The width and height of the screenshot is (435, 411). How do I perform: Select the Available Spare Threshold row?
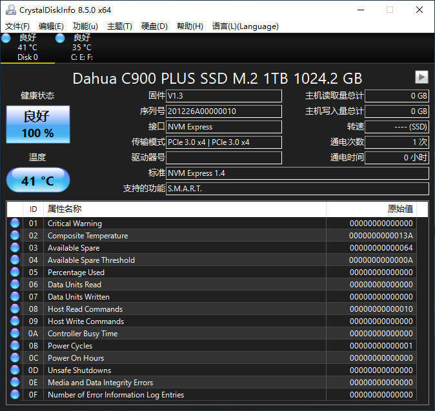pyautogui.click(x=212, y=260)
